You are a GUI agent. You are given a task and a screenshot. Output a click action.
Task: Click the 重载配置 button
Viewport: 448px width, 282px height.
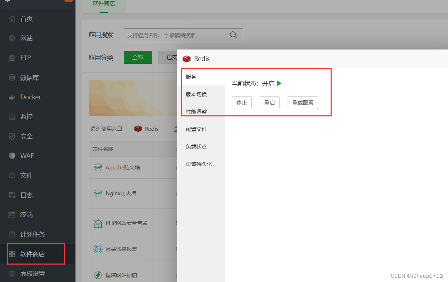(303, 103)
